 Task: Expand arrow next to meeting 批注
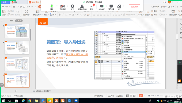pyautogui.click(x=124, y=6)
